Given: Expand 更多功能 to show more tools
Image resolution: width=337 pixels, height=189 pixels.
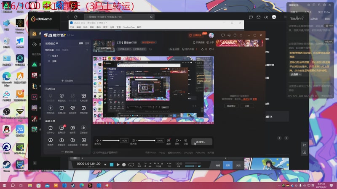Looking at the screenshot, I should coord(67,152).
